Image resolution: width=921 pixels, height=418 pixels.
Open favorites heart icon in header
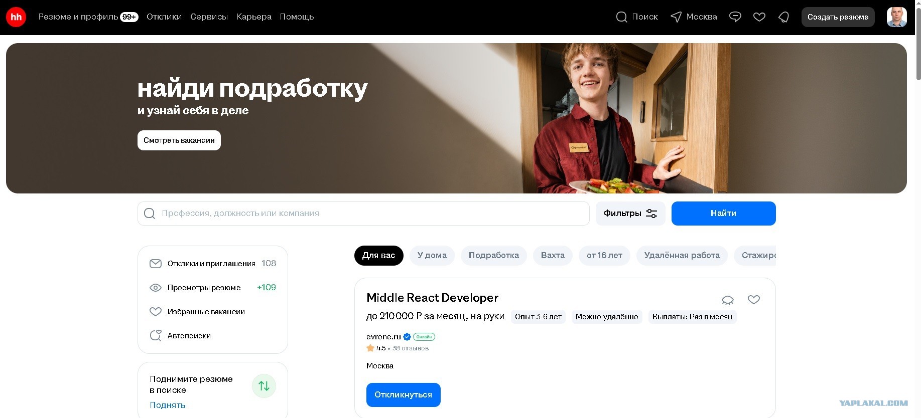coord(759,17)
